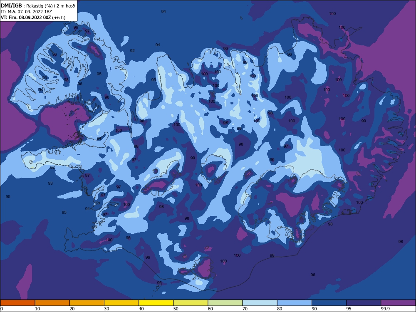Click the legend label '10'

[x=37, y=309]
